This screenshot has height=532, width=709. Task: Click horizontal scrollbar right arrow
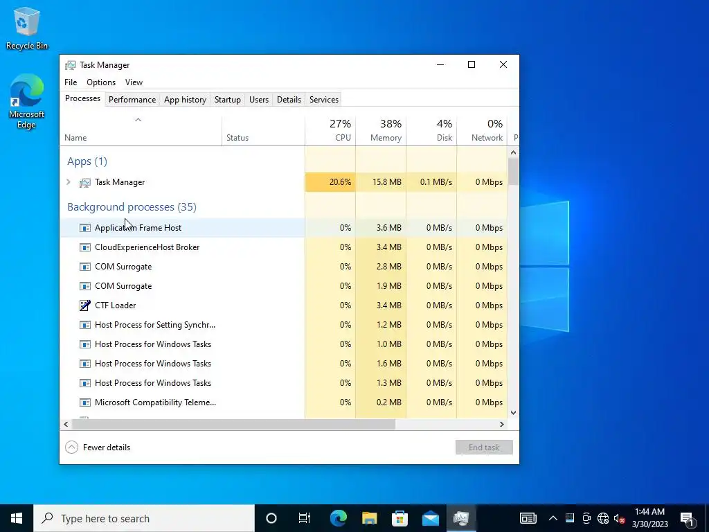point(501,425)
